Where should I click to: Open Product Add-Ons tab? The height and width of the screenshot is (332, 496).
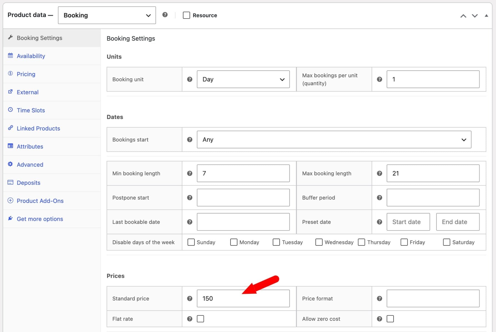coord(52,201)
